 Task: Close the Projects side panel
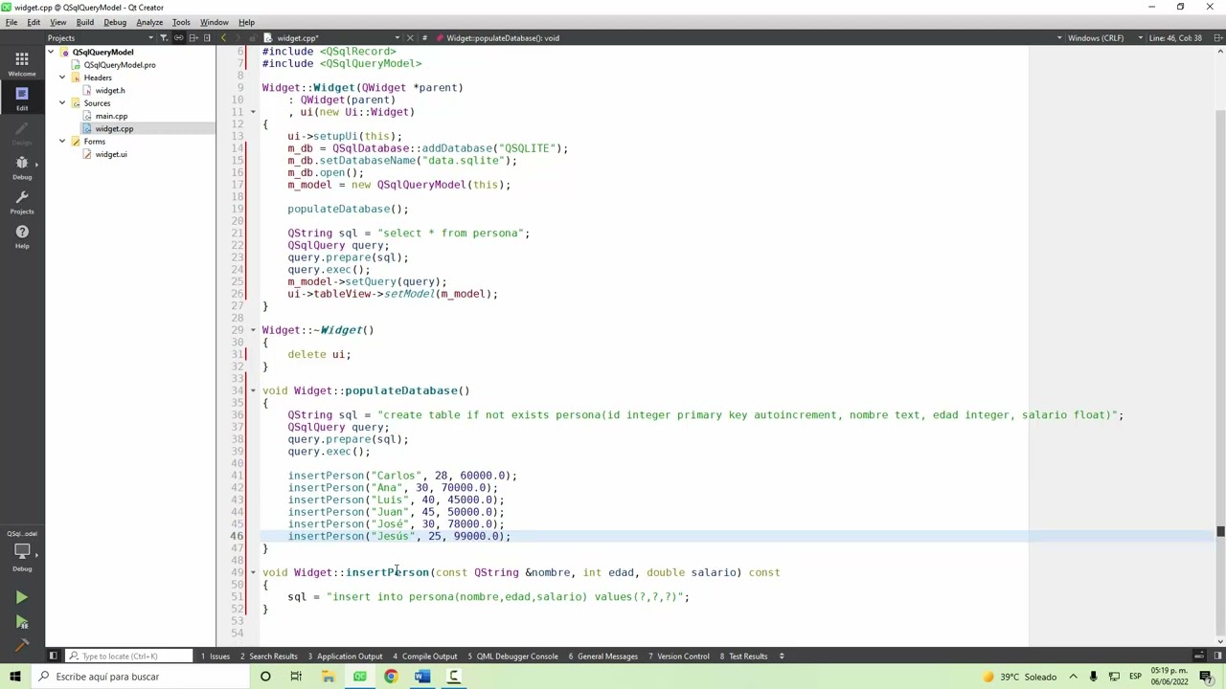point(208,38)
